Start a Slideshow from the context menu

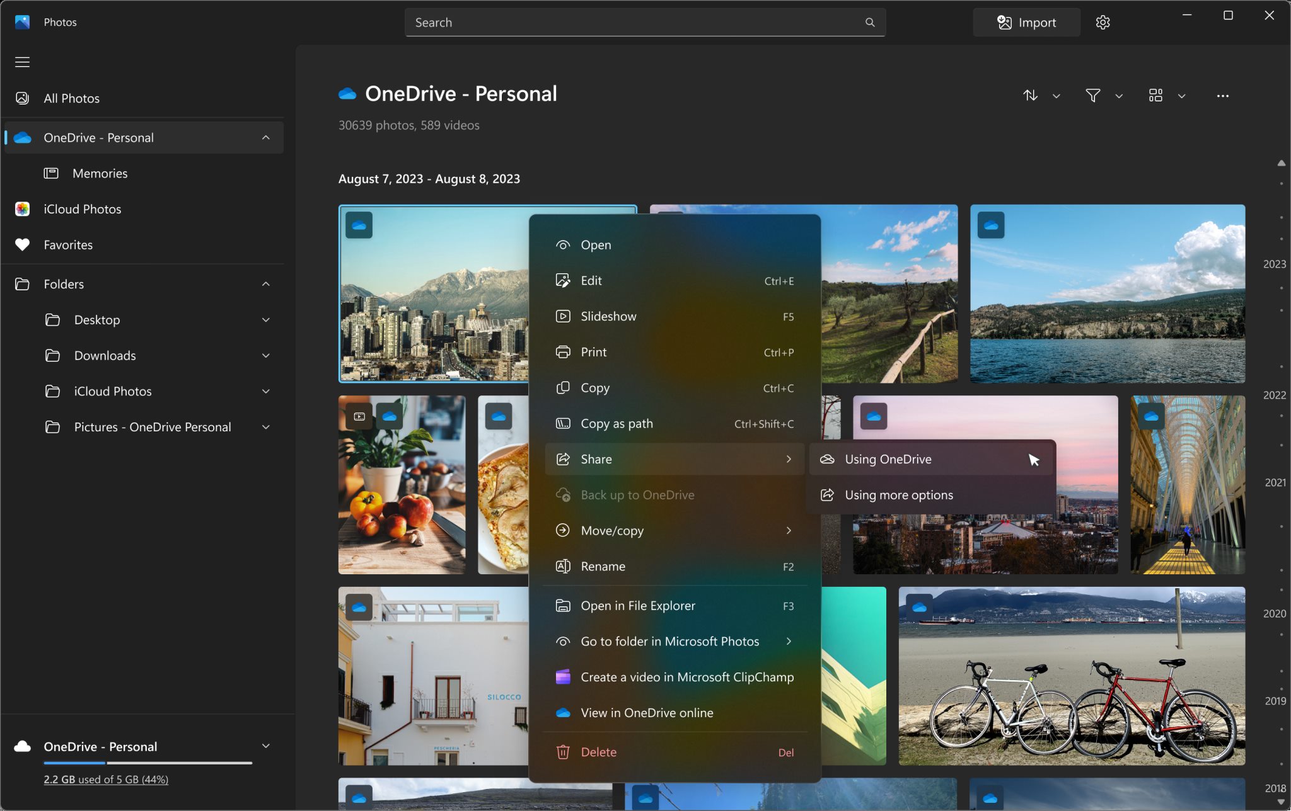pyautogui.click(x=608, y=316)
